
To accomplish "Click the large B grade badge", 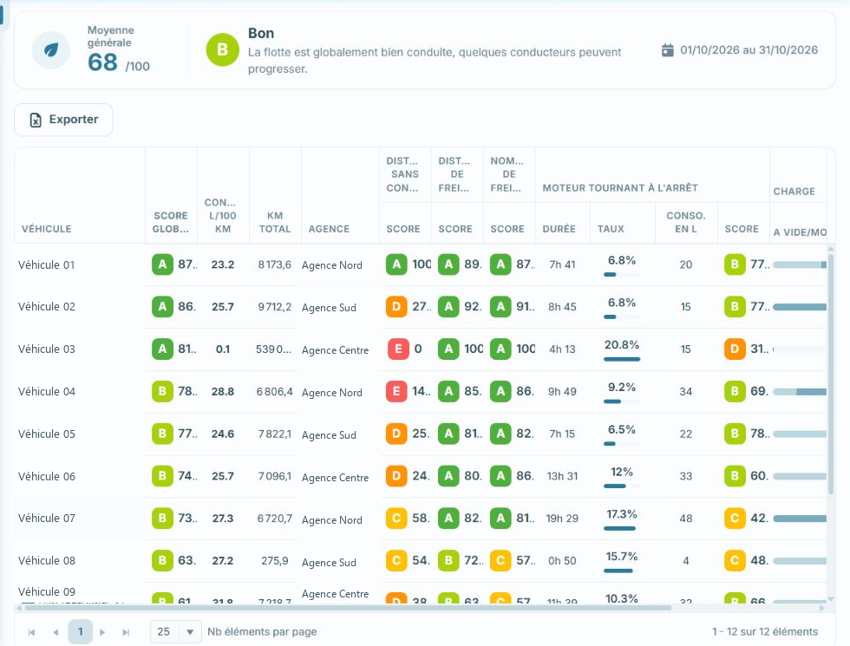I will point(222,49).
